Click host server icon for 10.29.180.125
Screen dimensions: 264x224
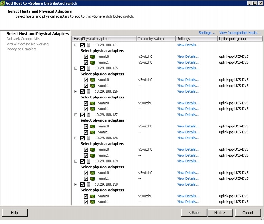(x=89, y=68)
